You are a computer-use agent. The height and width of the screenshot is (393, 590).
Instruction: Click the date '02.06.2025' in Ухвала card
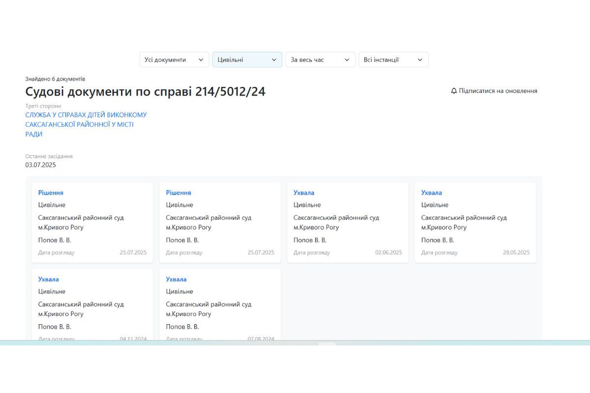click(x=388, y=253)
